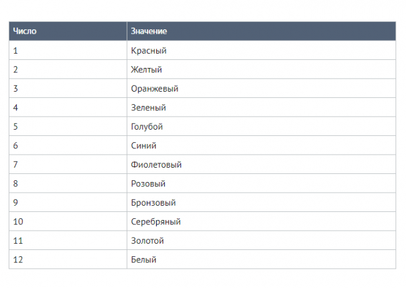406x288 pixels.
Task: Click the "Фиолетовый" value cell
Action: coord(156,165)
